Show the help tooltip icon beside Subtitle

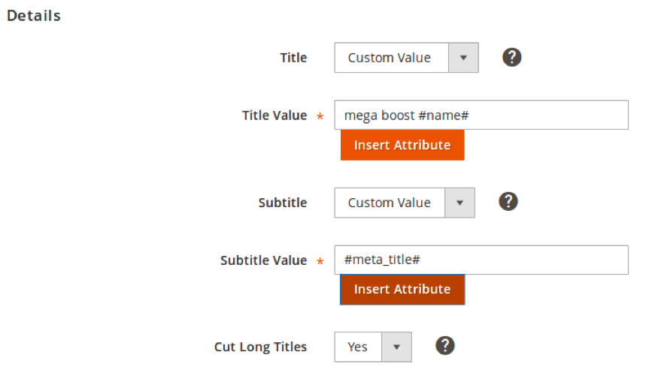(508, 202)
